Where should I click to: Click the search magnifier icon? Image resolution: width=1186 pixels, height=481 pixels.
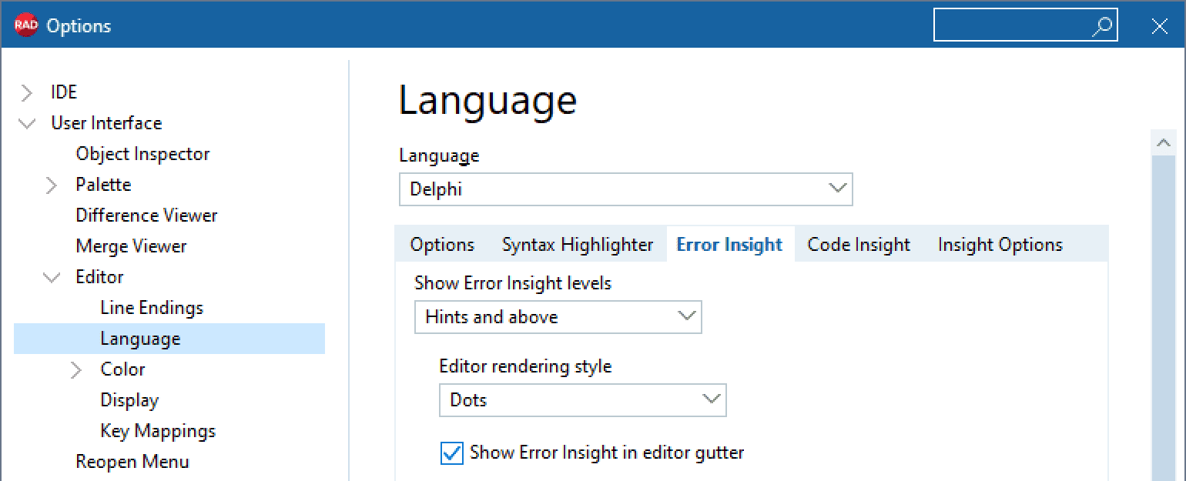tap(1102, 25)
